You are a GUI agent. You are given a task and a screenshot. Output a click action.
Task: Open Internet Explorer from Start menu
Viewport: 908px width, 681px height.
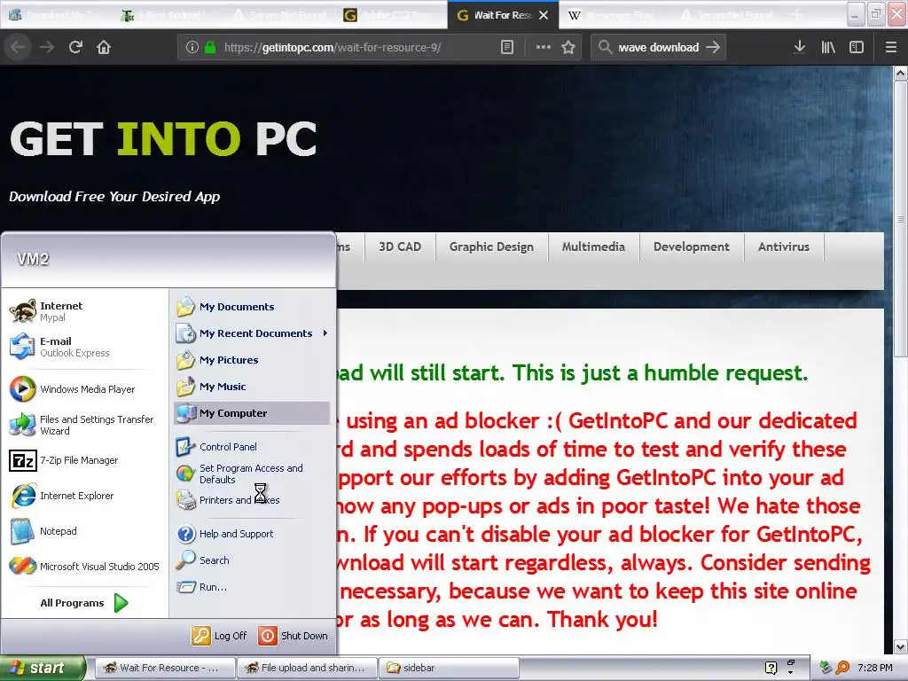(x=84, y=496)
